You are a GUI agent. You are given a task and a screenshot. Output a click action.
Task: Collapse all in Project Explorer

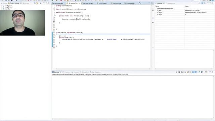click(x=35, y=3)
